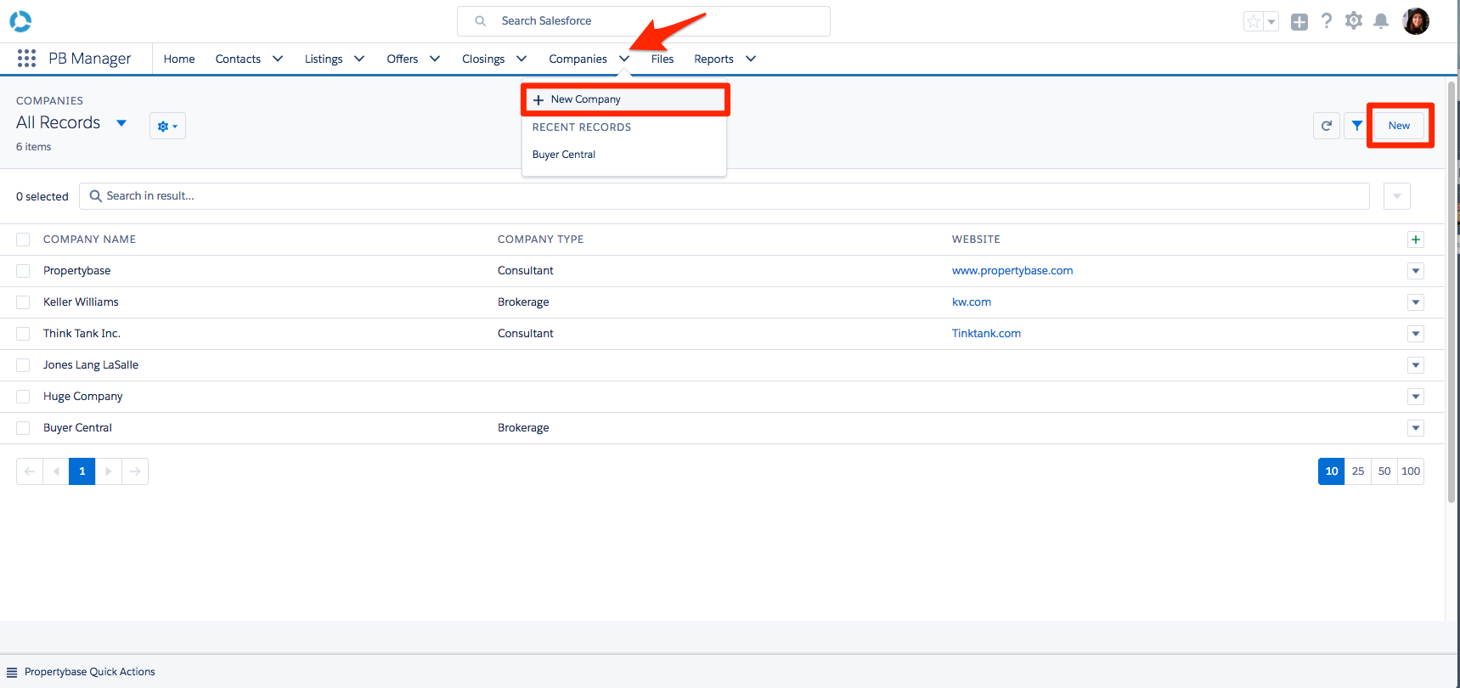This screenshot has width=1460, height=688.
Task: Go to the next page arrow
Action: click(109, 471)
